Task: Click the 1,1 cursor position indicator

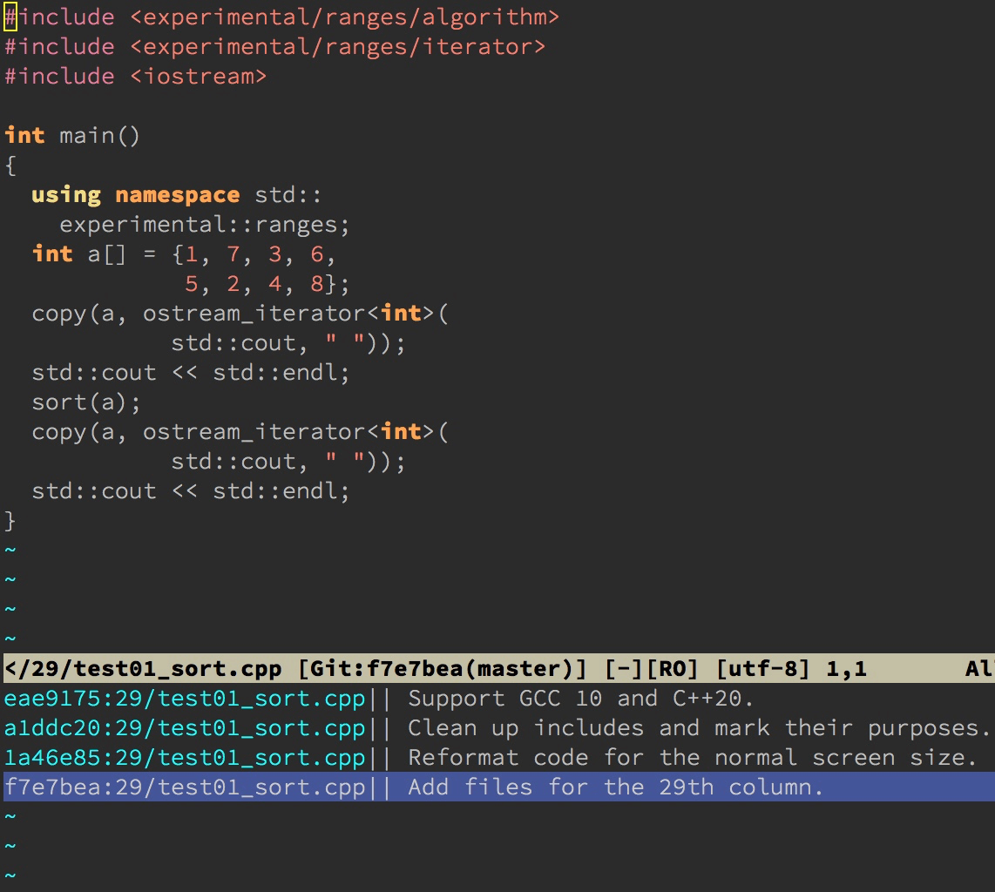Action: click(846, 669)
